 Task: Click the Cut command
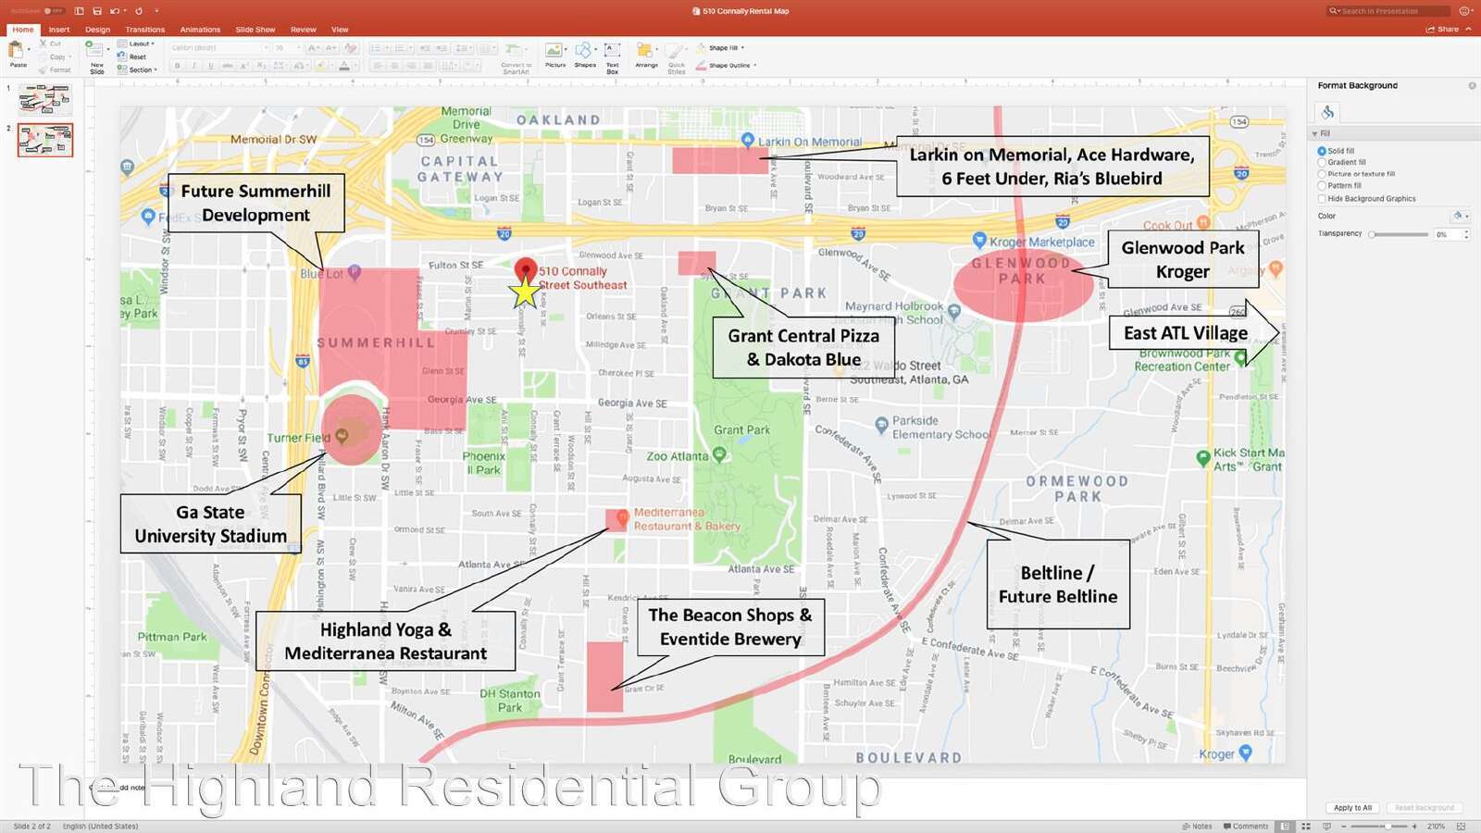(51, 44)
